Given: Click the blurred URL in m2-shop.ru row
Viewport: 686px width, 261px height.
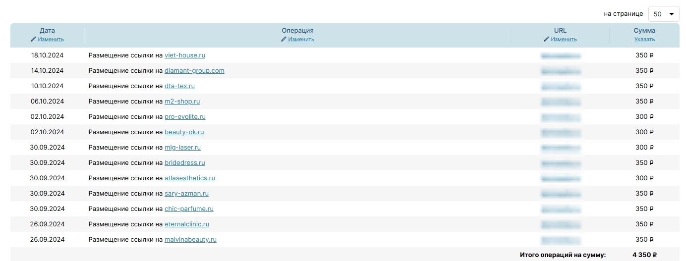Looking at the screenshot, I should [x=561, y=102].
